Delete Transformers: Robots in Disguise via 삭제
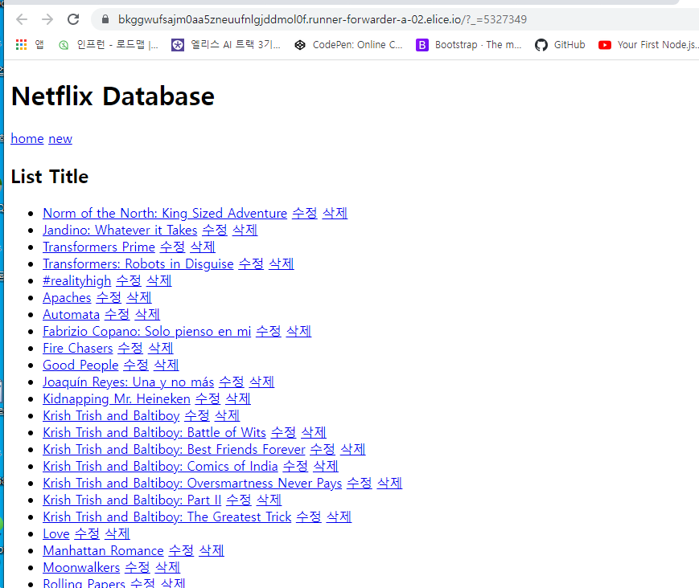This screenshot has height=588, width=699. coord(282,264)
